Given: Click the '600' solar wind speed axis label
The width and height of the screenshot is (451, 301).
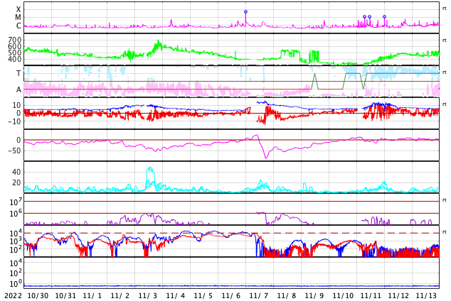Looking at the screenshot, I should 15,46.
